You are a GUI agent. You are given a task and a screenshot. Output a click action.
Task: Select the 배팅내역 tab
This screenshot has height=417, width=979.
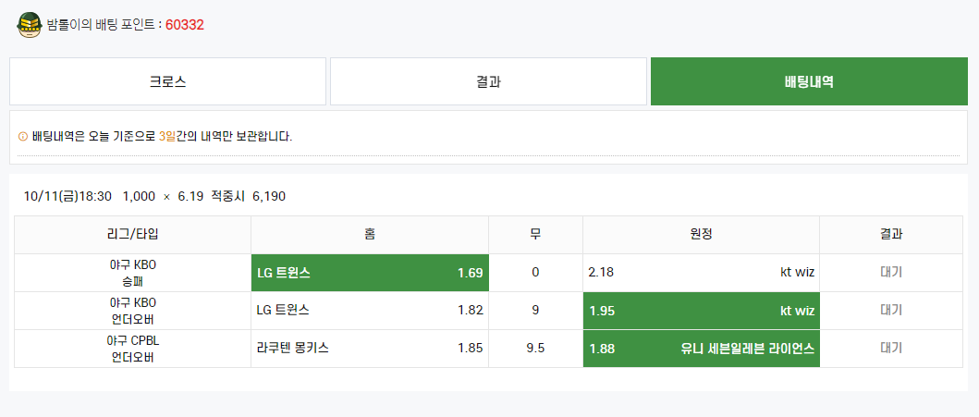(809, 81)
